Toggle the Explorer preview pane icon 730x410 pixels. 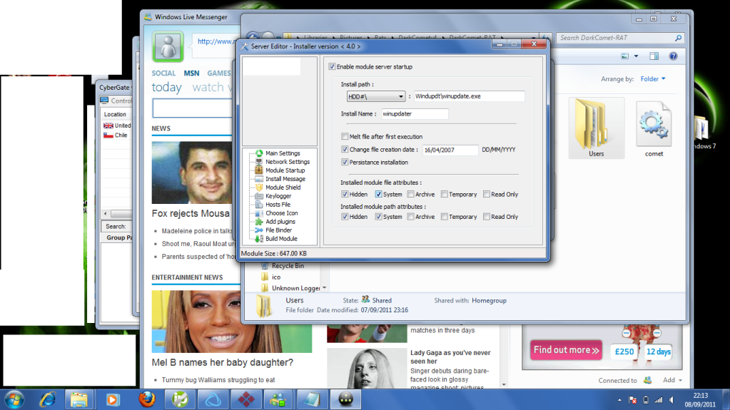[x=654, y=56]
